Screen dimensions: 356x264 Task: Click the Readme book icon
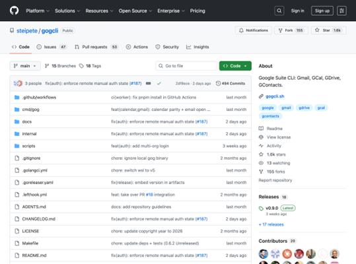tap(261, 129)
